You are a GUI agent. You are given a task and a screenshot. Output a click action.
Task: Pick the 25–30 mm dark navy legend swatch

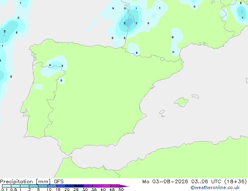pyautogui.click(x=79, y=186)
